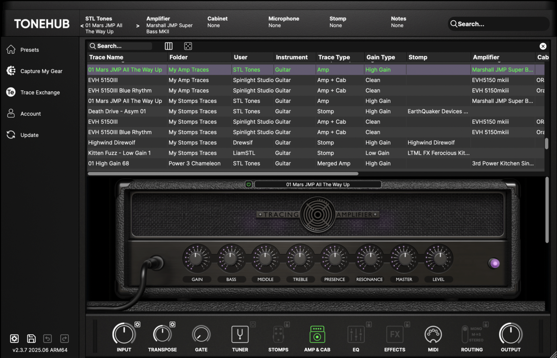The image size is (557, 358).
Task: Redo the last change
Action: pos(64,338)
